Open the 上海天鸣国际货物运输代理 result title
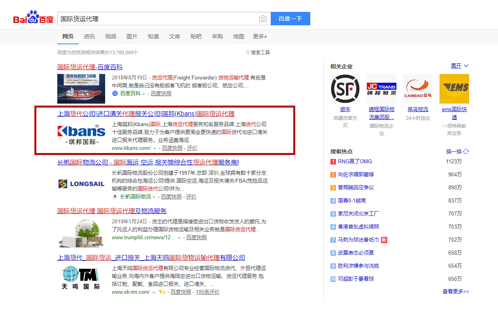Screen dimensions: 498x327 151,258
